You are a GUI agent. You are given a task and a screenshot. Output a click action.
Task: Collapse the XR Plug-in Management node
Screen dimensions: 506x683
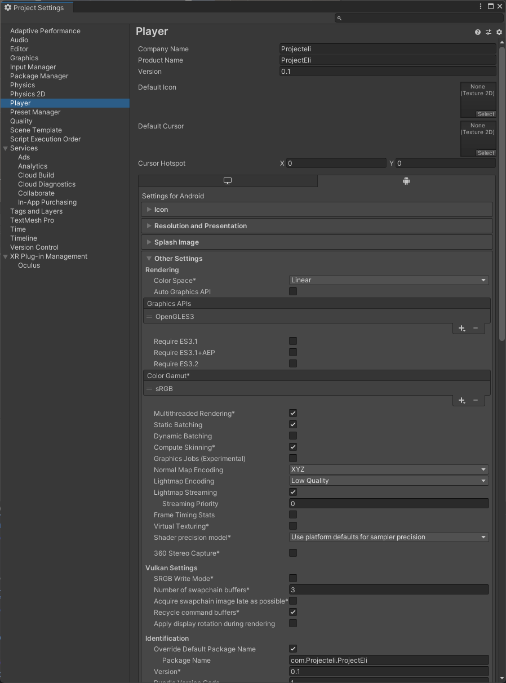(x=5, y=256)
